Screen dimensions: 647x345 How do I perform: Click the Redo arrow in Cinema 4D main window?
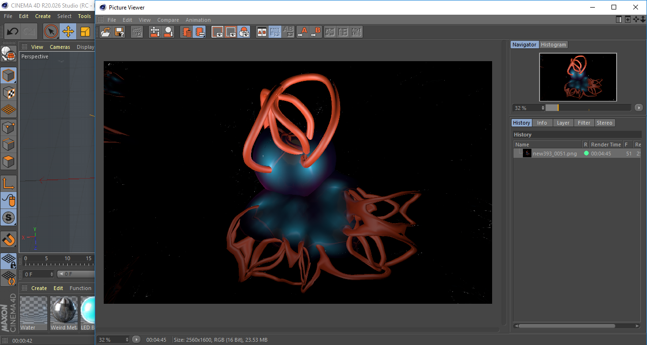pyautogui.click(x=29, y=32)
